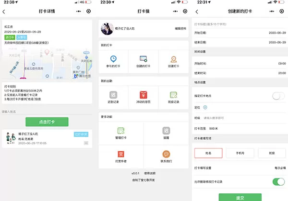Focus the 请输入姓名 name field
Screen dimensions: 288x201
[x=47, y=112]
